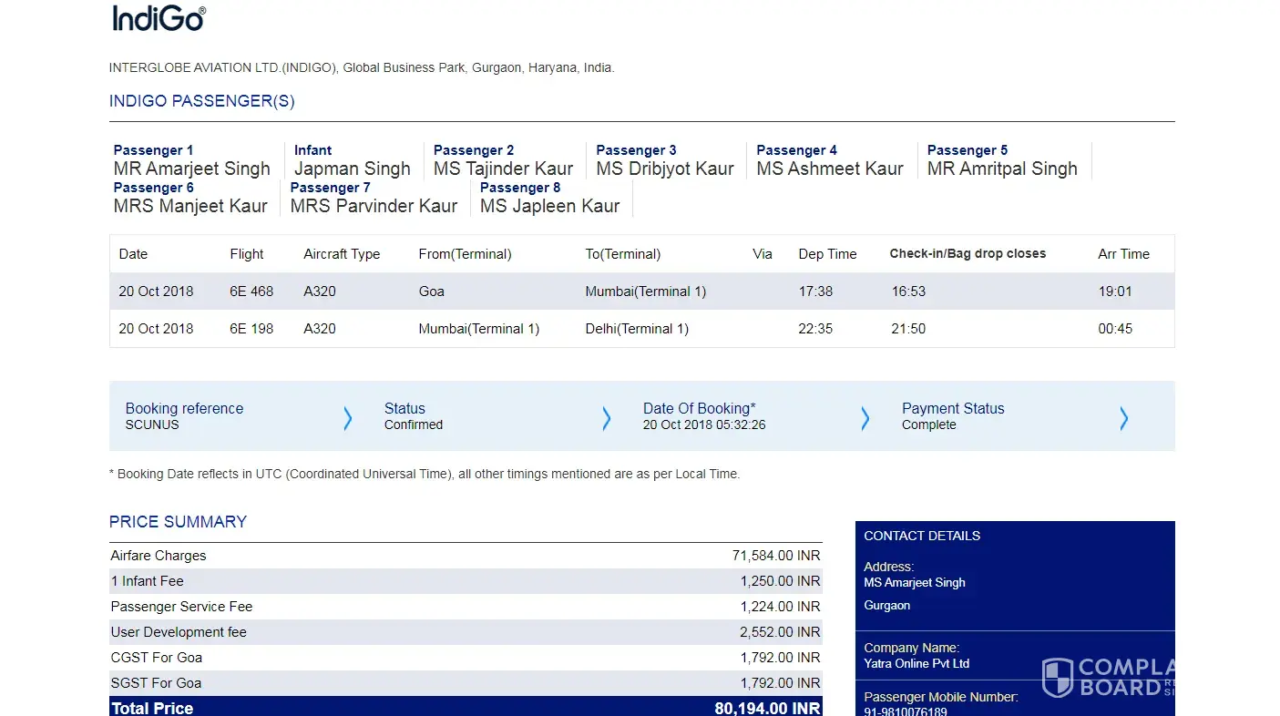
Task: Select passenger MS Japleen Kaur
Action: click(549, 207)
